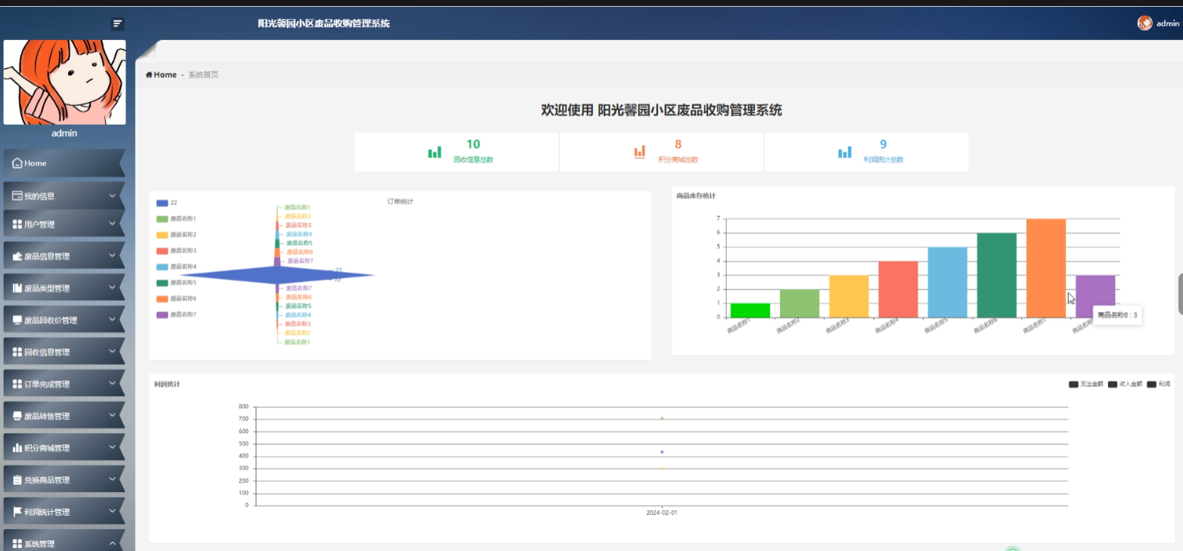Toggle 废品名称3 legend entry
Image resolution: width=1183 pixels, height=551 pixels.
[176, 250]
